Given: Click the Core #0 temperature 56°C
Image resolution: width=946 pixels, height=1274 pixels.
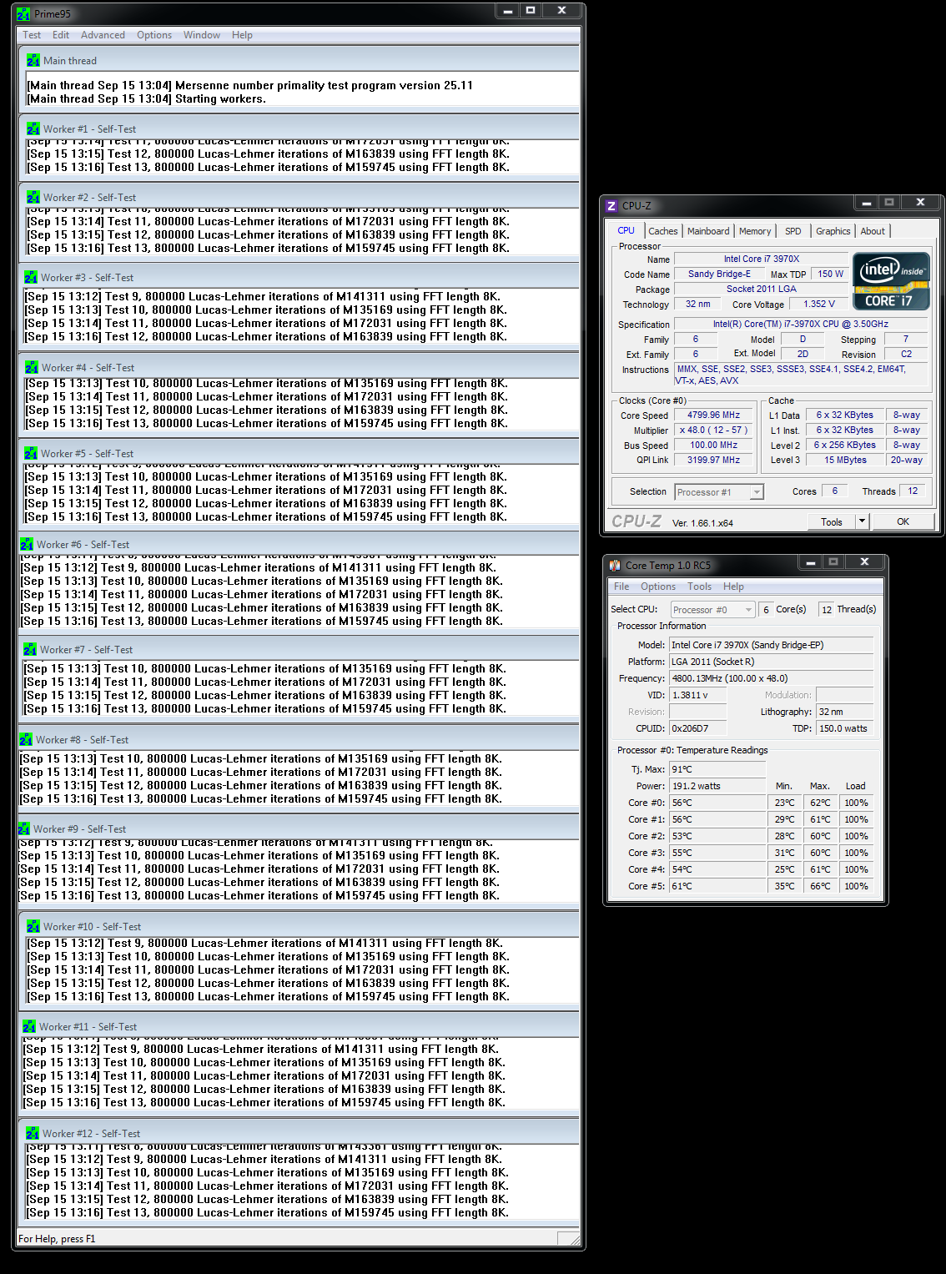Looking at the screenshot, I should 717,803.
